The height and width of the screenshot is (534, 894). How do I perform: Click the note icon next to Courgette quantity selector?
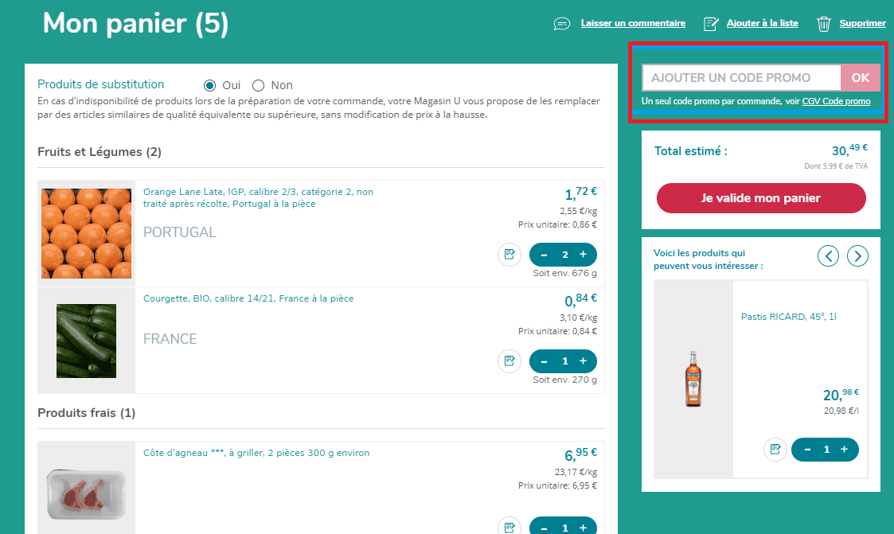pos(509,361)
